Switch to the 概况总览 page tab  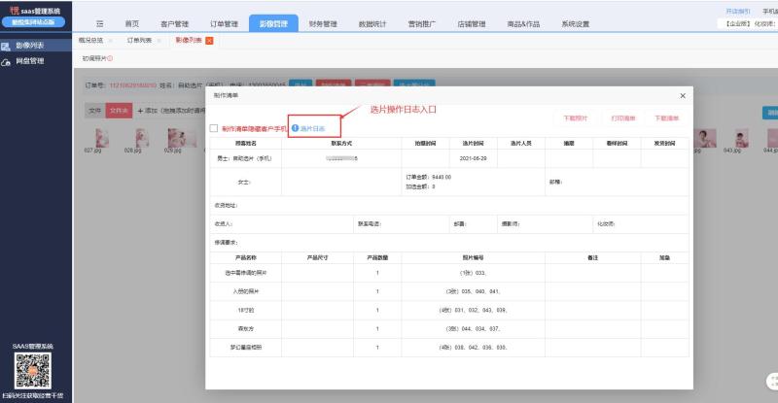point(90,40)
